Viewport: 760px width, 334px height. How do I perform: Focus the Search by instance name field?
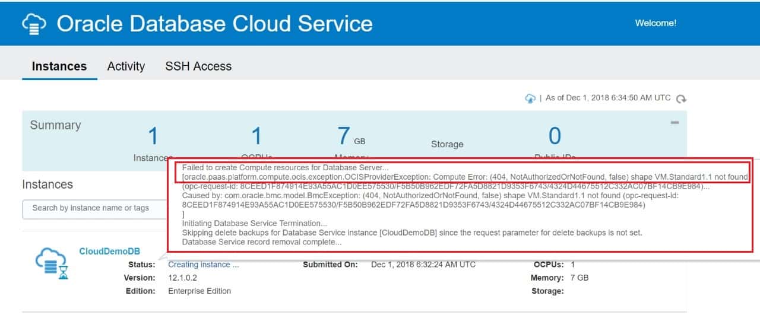tap(95, 208)
